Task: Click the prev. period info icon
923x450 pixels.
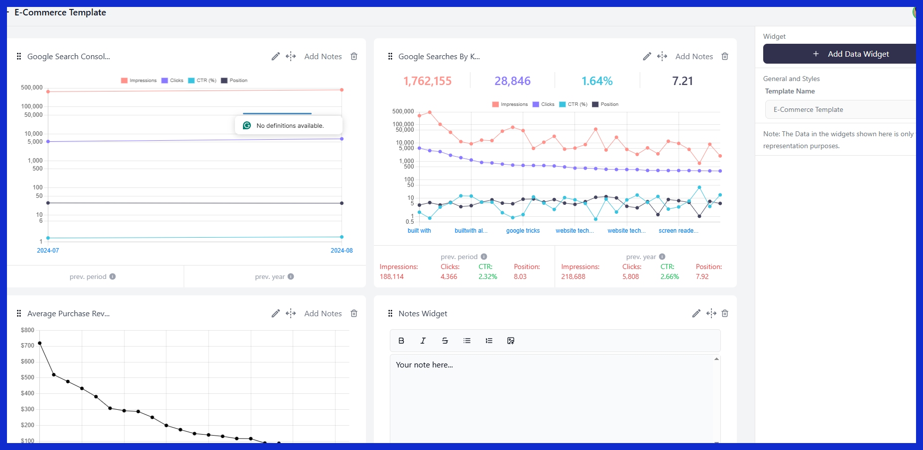Action: pyautogui.click(x=113, y=276)
